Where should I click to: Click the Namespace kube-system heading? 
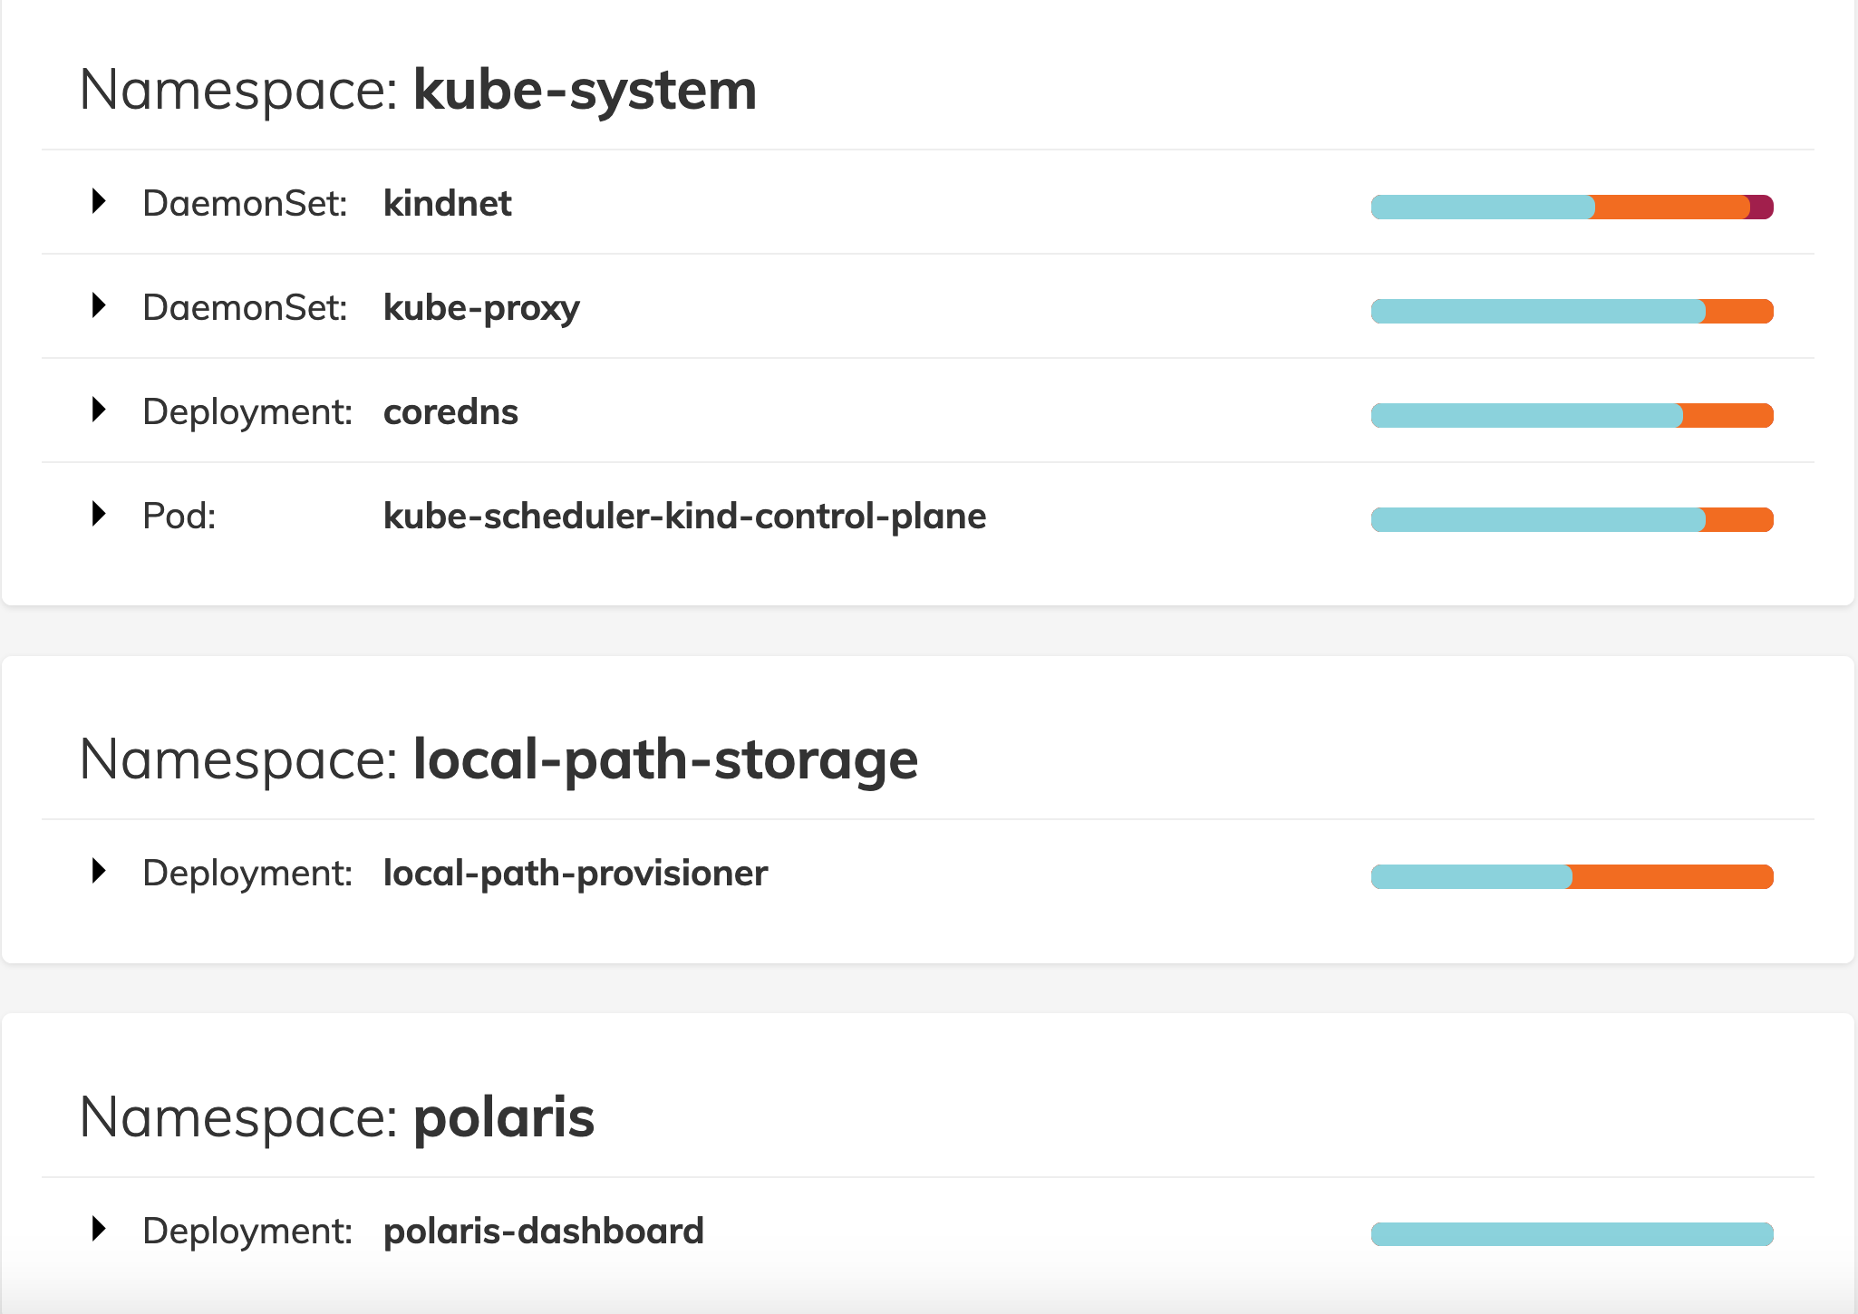418,90
